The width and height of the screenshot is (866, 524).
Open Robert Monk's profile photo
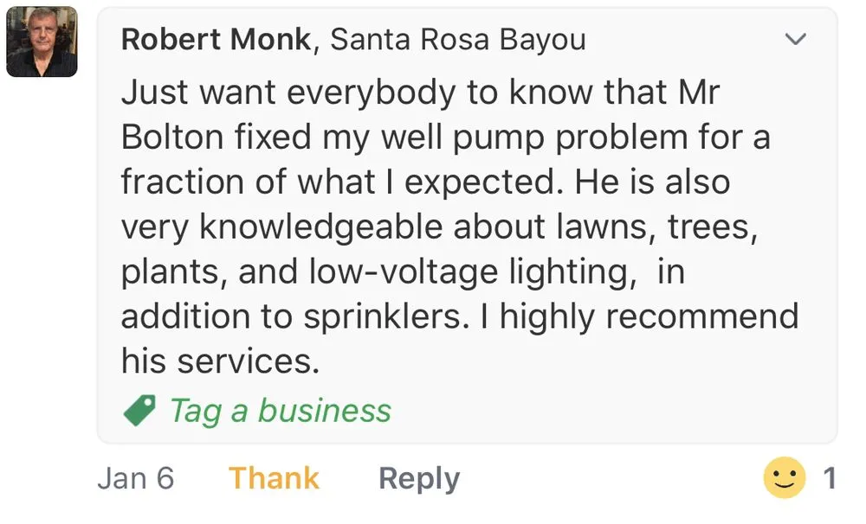[x=42, y=42]
